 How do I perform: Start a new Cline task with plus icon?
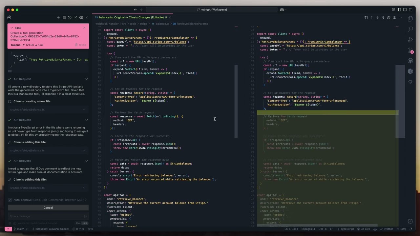point(58,17)
